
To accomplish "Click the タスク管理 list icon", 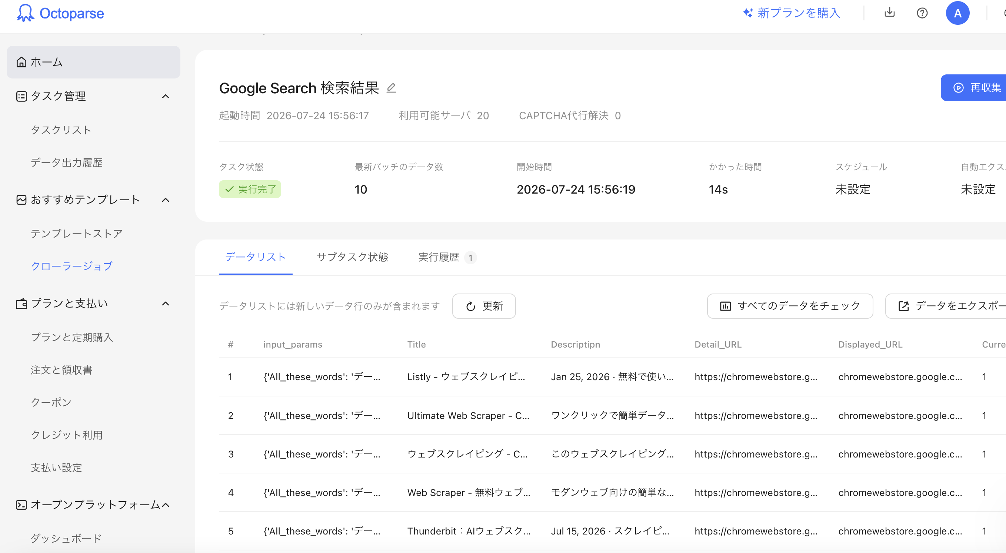I will (21, 96).
